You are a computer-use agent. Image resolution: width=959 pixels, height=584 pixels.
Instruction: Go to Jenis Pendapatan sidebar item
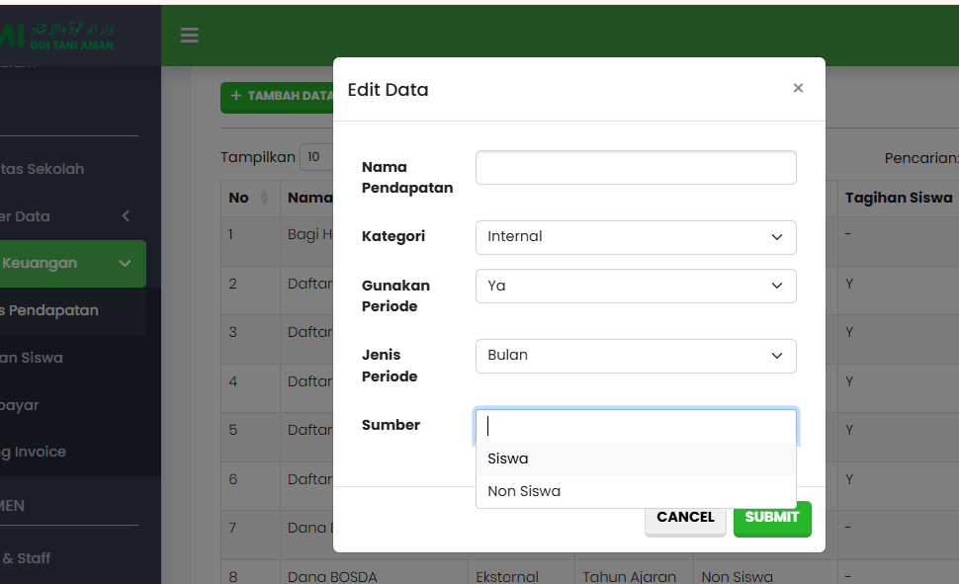point(51,310)
